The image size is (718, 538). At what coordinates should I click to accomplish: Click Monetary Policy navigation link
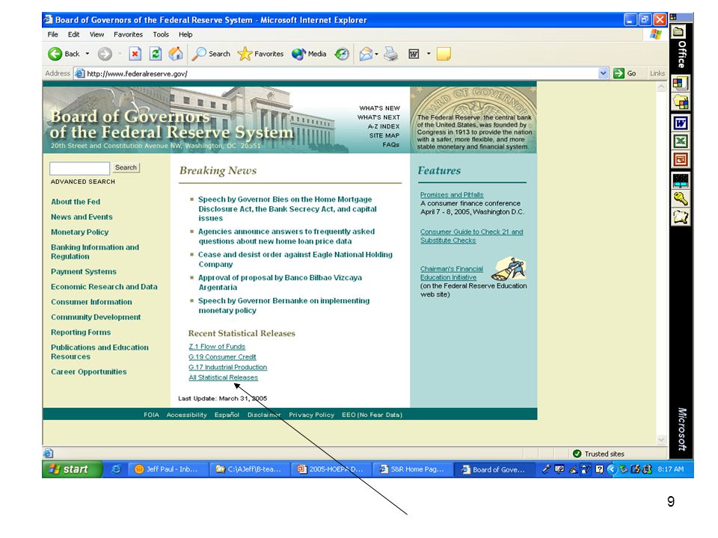(80, 232)
